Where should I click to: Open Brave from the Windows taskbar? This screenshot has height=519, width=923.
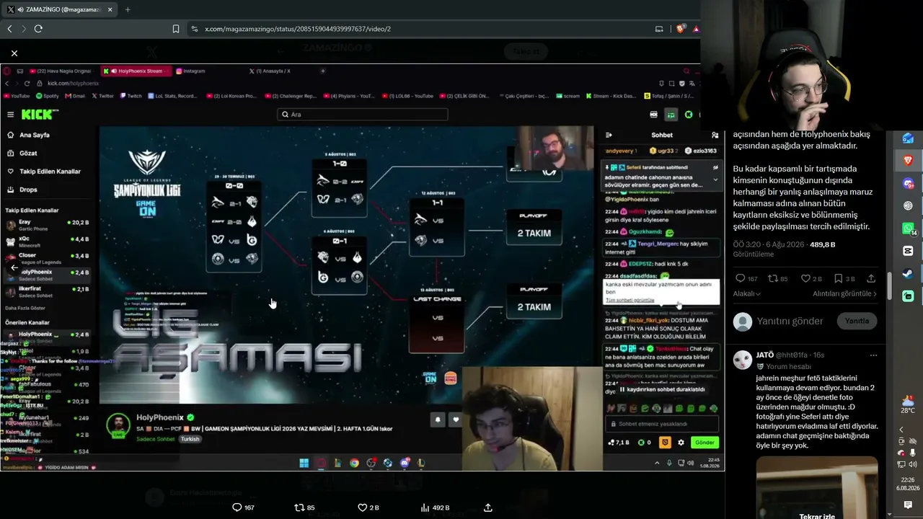(x=908, y=161)
